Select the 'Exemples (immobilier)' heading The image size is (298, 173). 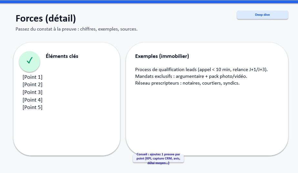click(162, 56)
